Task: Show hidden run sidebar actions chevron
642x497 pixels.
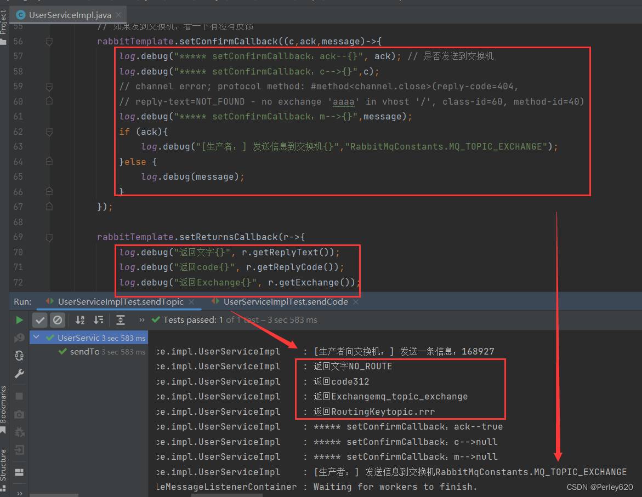Action: (x=19, y=493)
